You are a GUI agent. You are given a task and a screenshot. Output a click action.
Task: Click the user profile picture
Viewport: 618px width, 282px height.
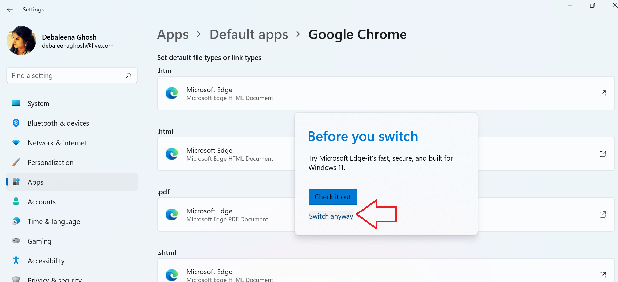pos(21,41)
